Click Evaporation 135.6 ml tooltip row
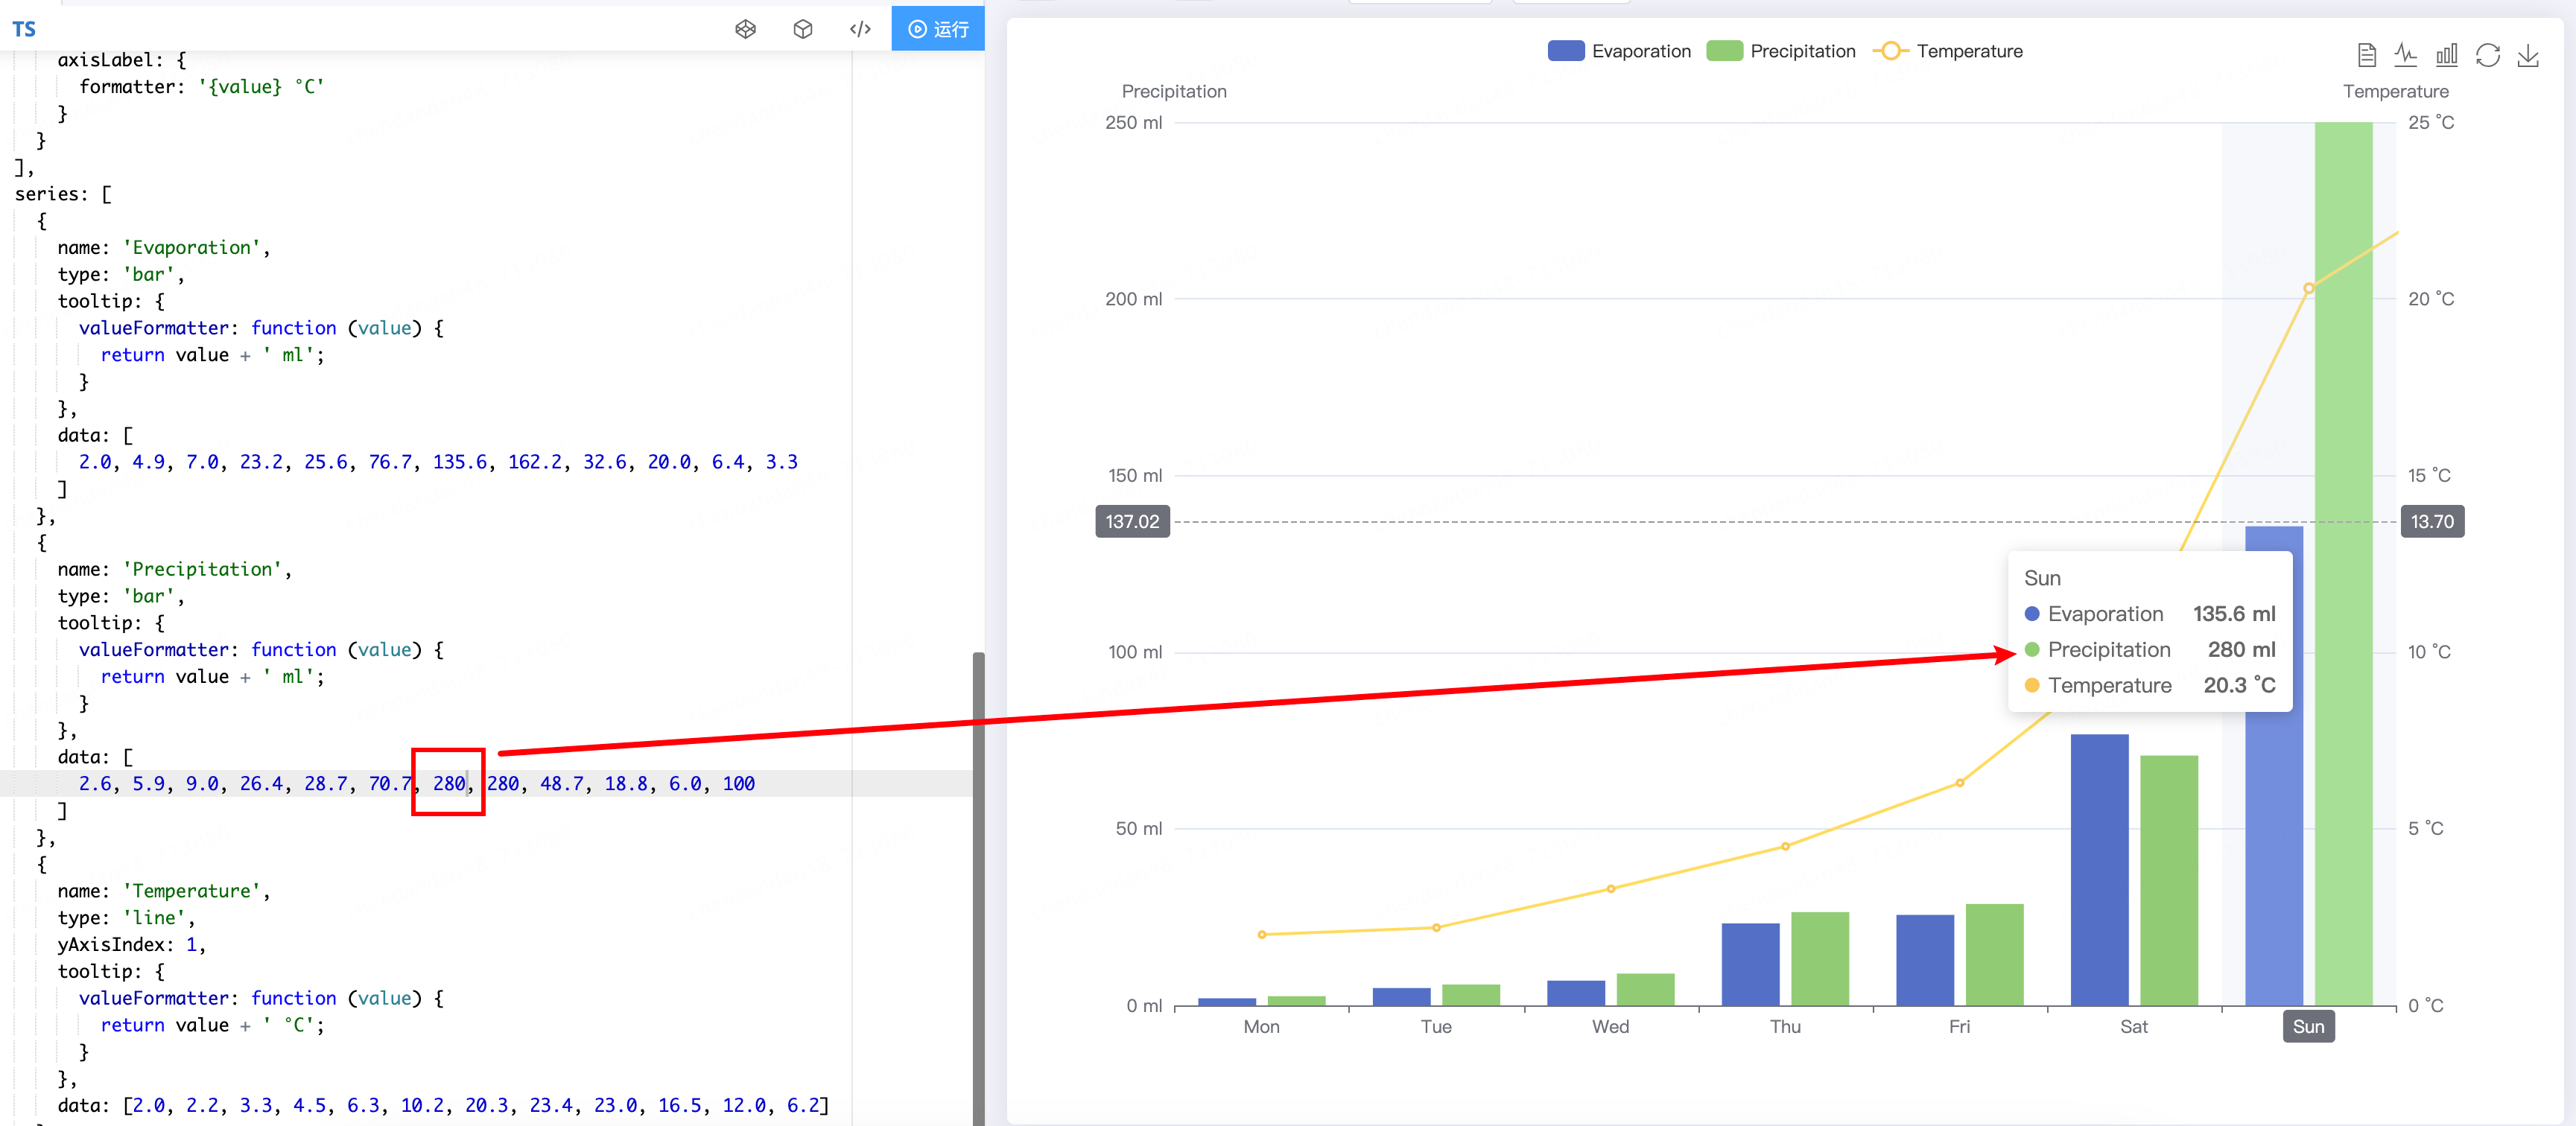 pos(2149,614)
